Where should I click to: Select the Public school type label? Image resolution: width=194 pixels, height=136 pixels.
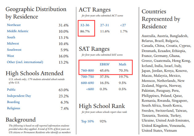[12, 90]
